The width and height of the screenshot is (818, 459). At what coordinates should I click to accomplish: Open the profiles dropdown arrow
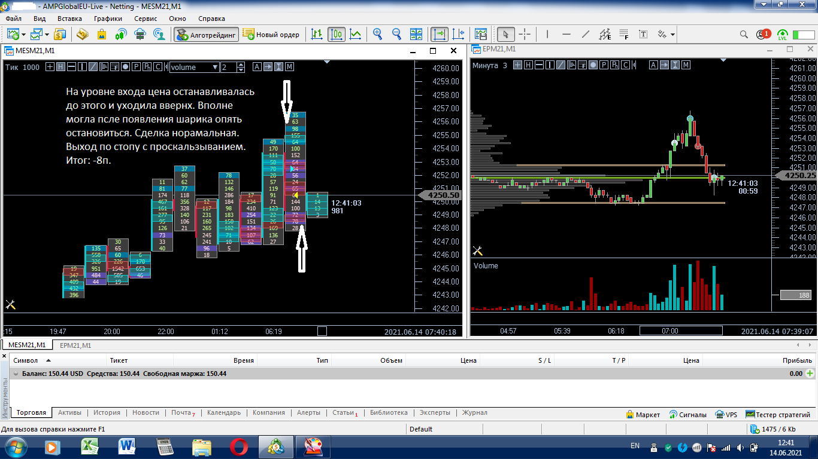point(47,35)
